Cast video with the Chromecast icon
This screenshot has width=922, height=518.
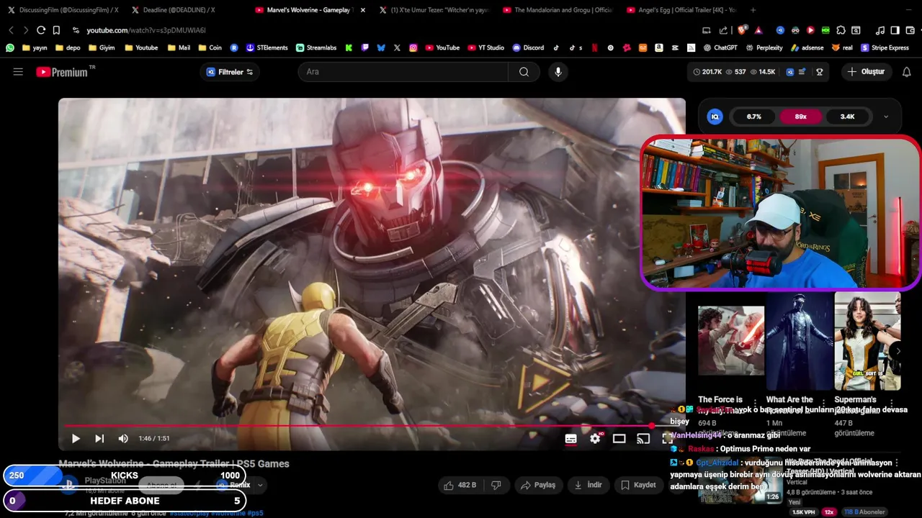(643, 439)
